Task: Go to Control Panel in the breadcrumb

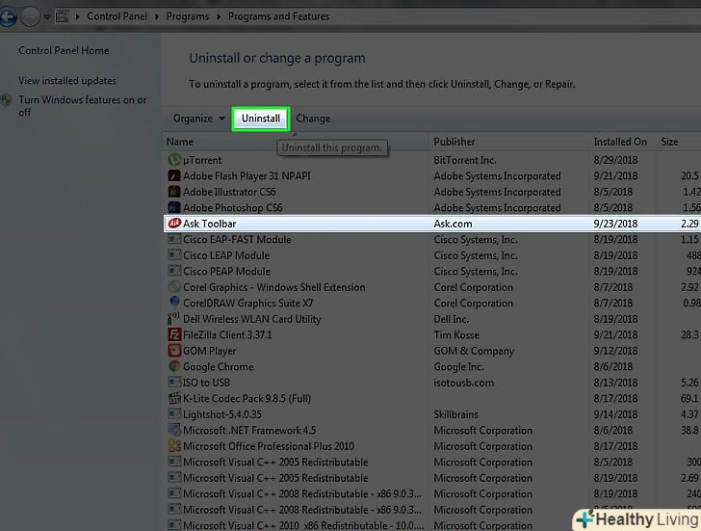Action: (117, 16)
